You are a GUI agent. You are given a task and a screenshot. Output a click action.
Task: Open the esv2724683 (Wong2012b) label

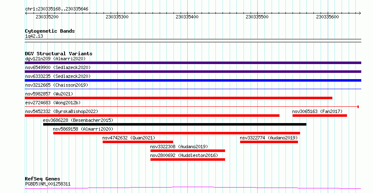click(53, 103)
